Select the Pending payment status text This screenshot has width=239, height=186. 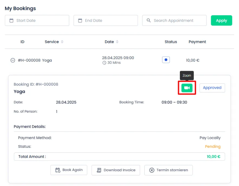point(213,146)
